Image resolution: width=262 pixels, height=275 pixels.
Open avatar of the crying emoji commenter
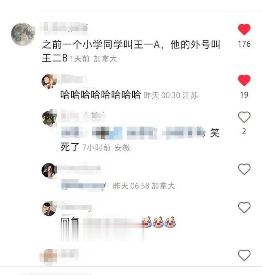click(49, 209)
